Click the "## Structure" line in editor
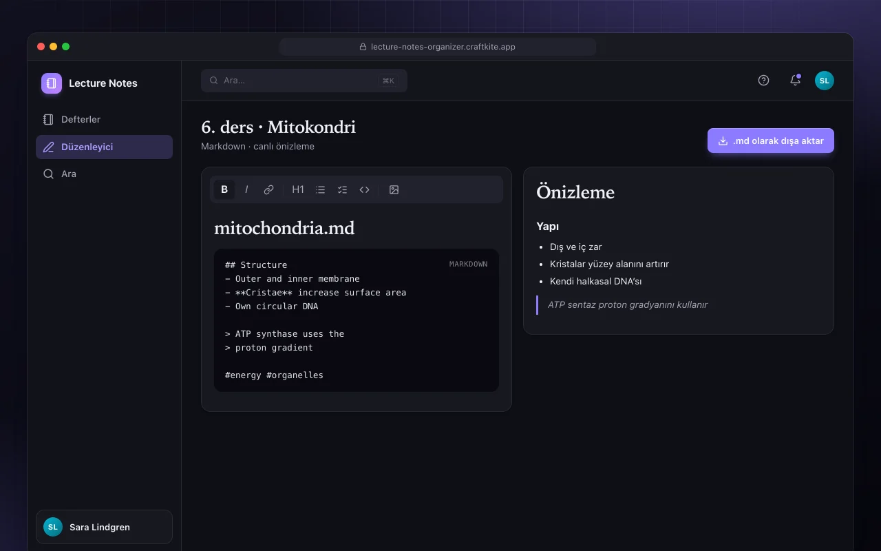 (256, 264)
